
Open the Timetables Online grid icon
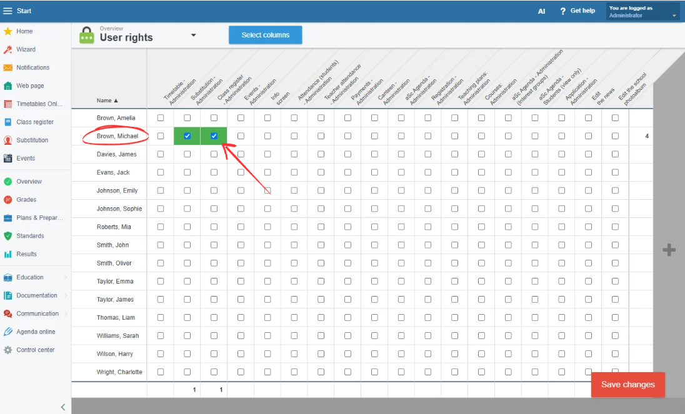click(8, 104)
